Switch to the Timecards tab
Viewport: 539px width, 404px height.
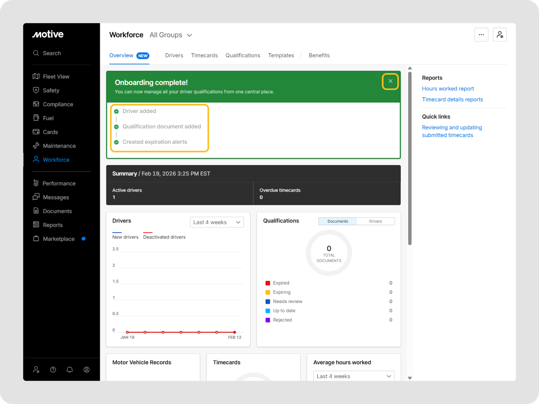tap(204, 56)
